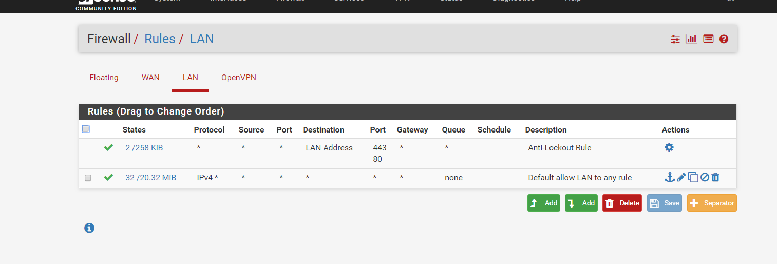Click the bar chart status icon
This screenshot has height=264, width=777.
[x=691, y=39]
